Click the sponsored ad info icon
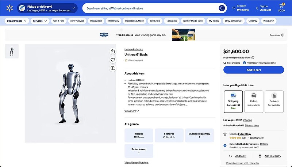 click(283, 35)
